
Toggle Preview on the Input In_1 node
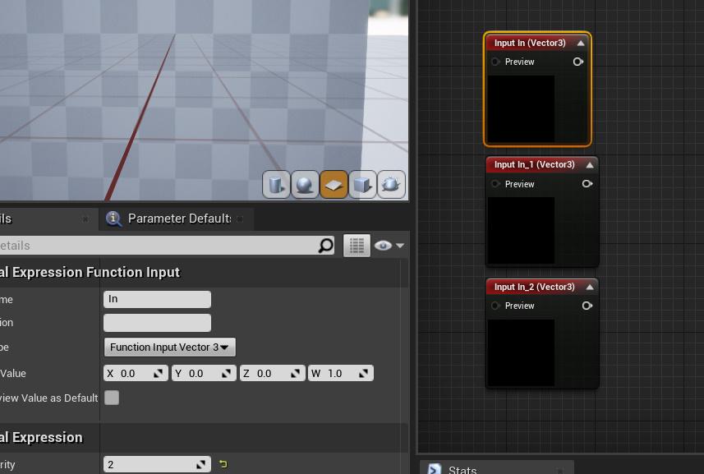click(x=494, y=184)
